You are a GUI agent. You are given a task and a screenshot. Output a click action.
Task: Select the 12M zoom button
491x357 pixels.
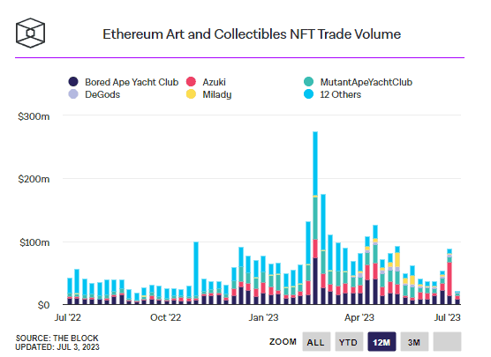381,342
